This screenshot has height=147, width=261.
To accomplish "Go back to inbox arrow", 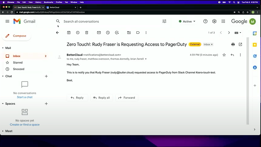I will coord(57,33).
